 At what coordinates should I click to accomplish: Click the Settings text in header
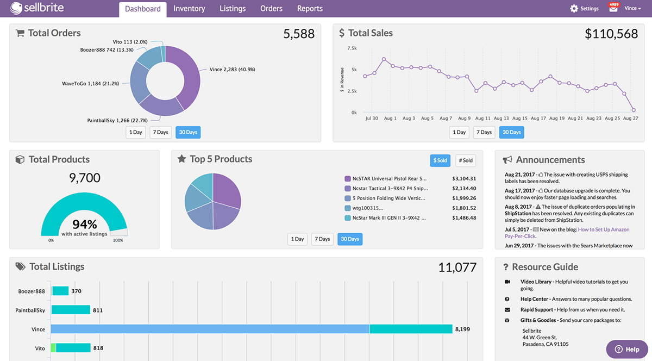(590, 9)
